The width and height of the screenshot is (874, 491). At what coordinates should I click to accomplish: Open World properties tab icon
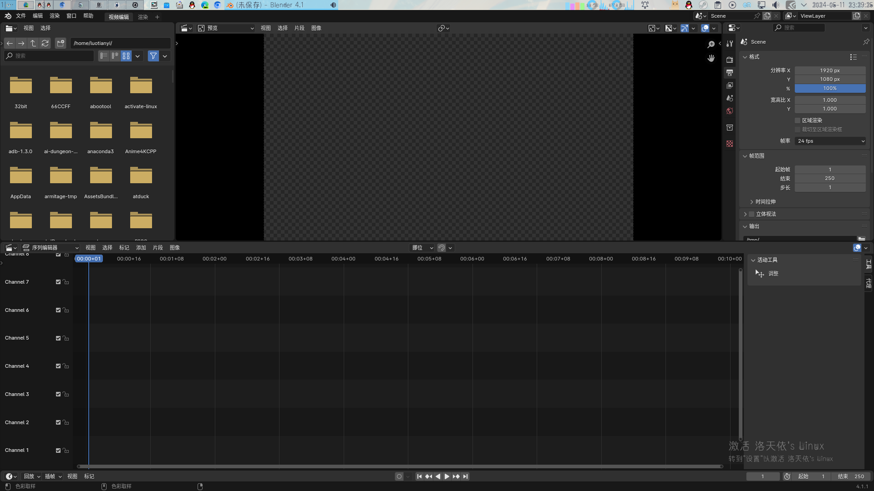[x=730, y=111]
